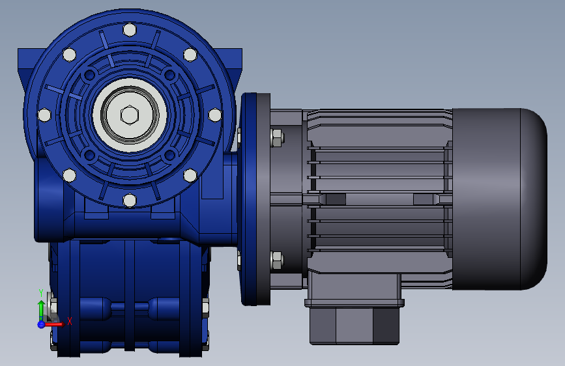The height and width of the screenshot is (366, 565).
Task: Select the dark gray motor fan cover
Action: coord(500,199)
